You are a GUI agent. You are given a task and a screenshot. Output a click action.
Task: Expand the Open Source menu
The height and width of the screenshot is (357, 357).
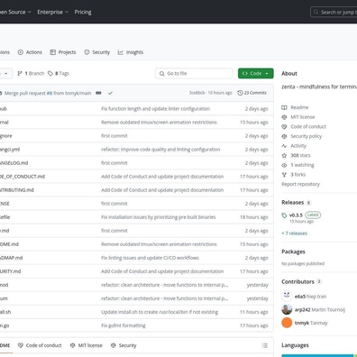tap(15, 12)
